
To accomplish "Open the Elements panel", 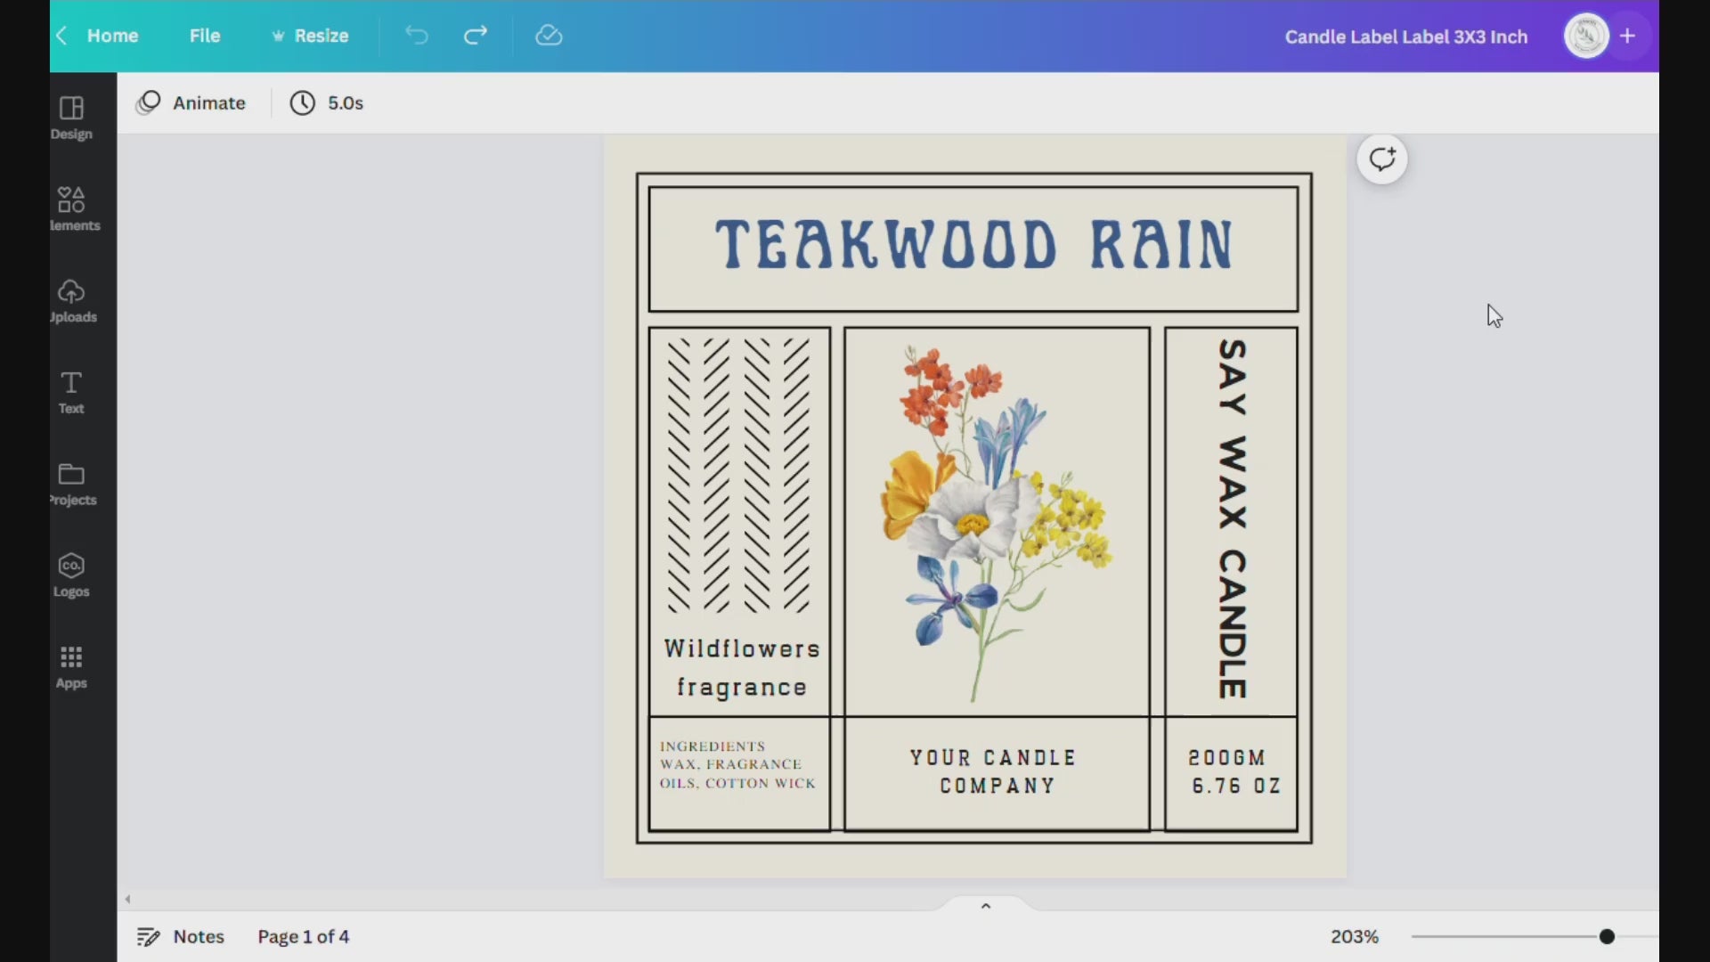I will 72,208.
